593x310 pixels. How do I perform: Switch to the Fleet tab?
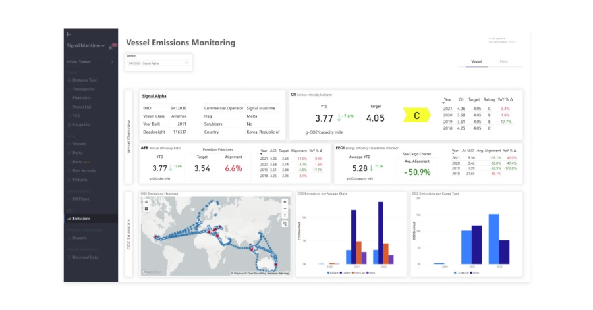503,61
